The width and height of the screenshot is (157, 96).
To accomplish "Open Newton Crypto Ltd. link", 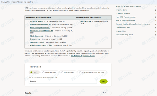I will click(x=37, y=42).
